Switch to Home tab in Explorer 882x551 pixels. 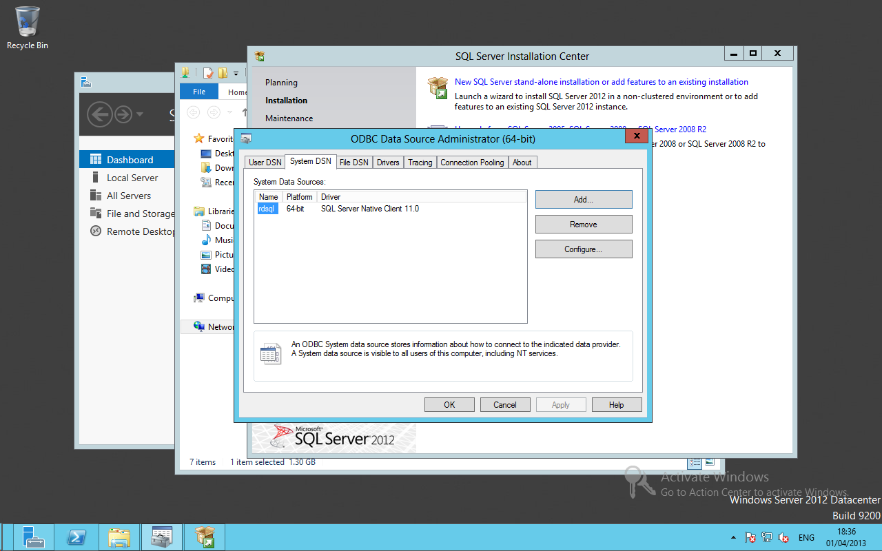click(238, 92)
